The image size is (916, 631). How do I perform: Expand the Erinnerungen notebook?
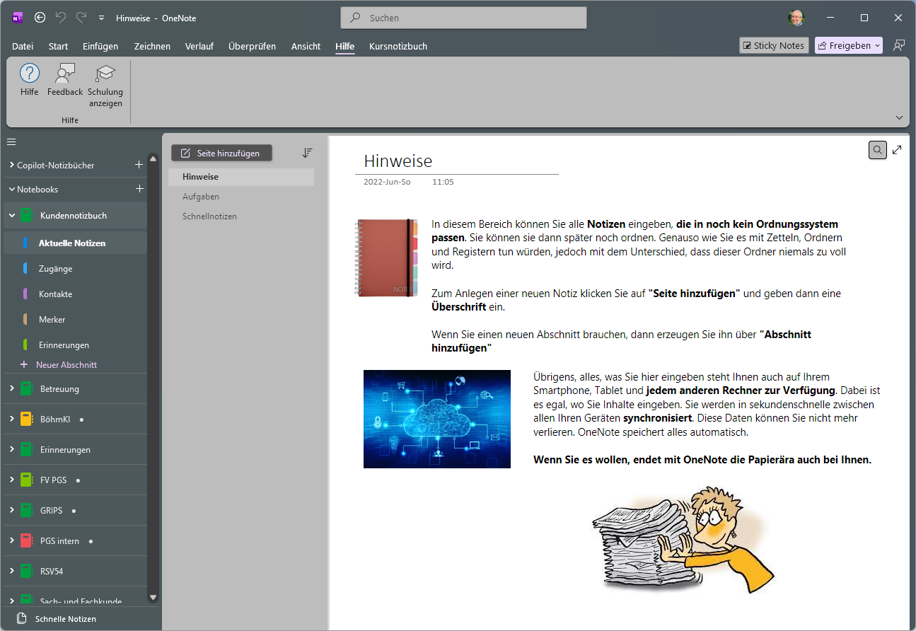pos(11,449)
